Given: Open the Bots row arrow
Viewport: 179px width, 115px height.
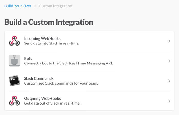Looking at the screenshot, I should 169,61.
